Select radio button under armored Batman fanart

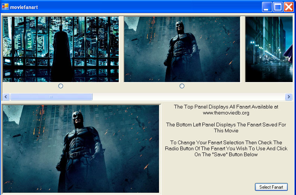[x=182, y=86]
